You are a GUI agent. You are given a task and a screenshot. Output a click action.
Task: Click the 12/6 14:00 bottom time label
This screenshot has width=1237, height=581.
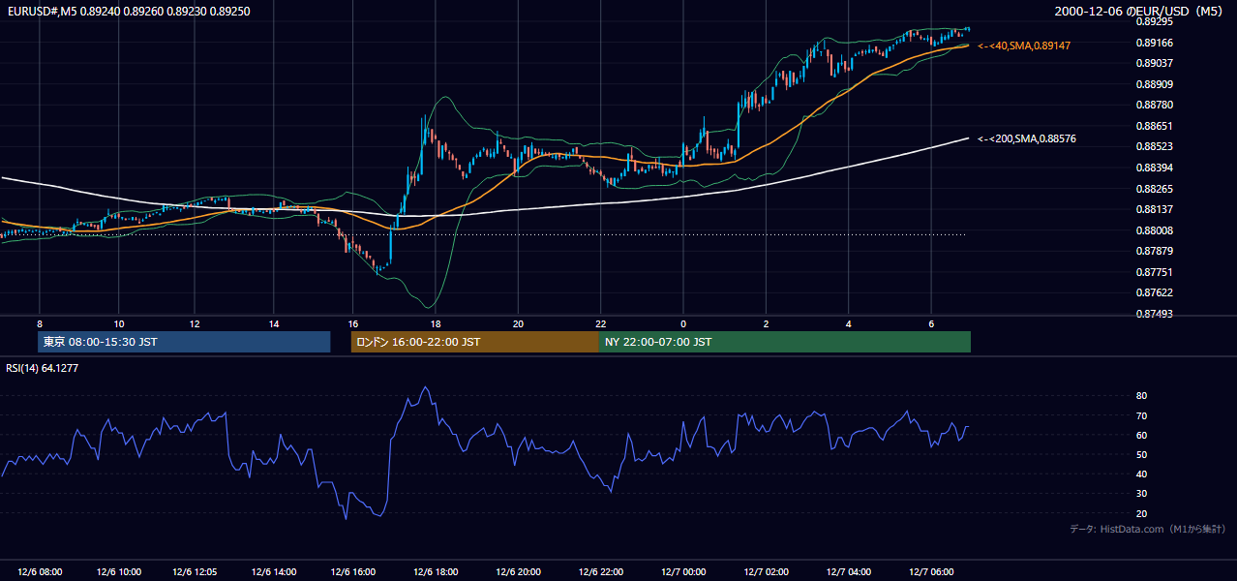273,572
